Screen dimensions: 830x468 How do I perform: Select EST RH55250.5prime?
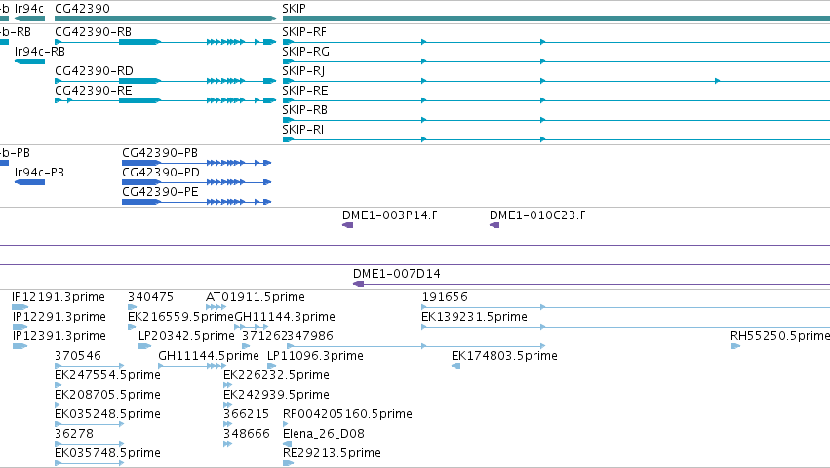click(x=735, y=346)
